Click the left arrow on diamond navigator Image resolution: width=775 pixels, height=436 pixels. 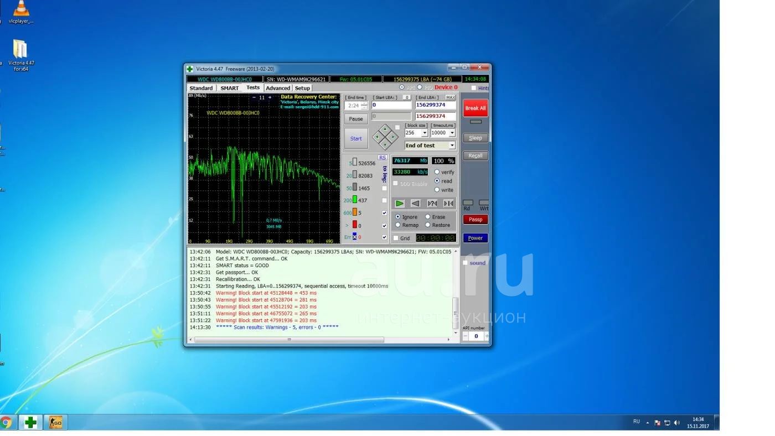(x=376, y=137)
